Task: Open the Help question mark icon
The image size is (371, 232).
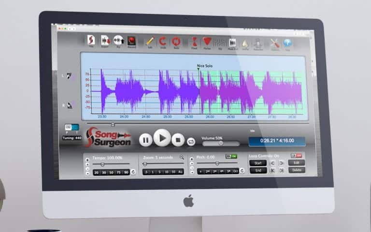Action: pyautogui.click(x=287, y=43)
